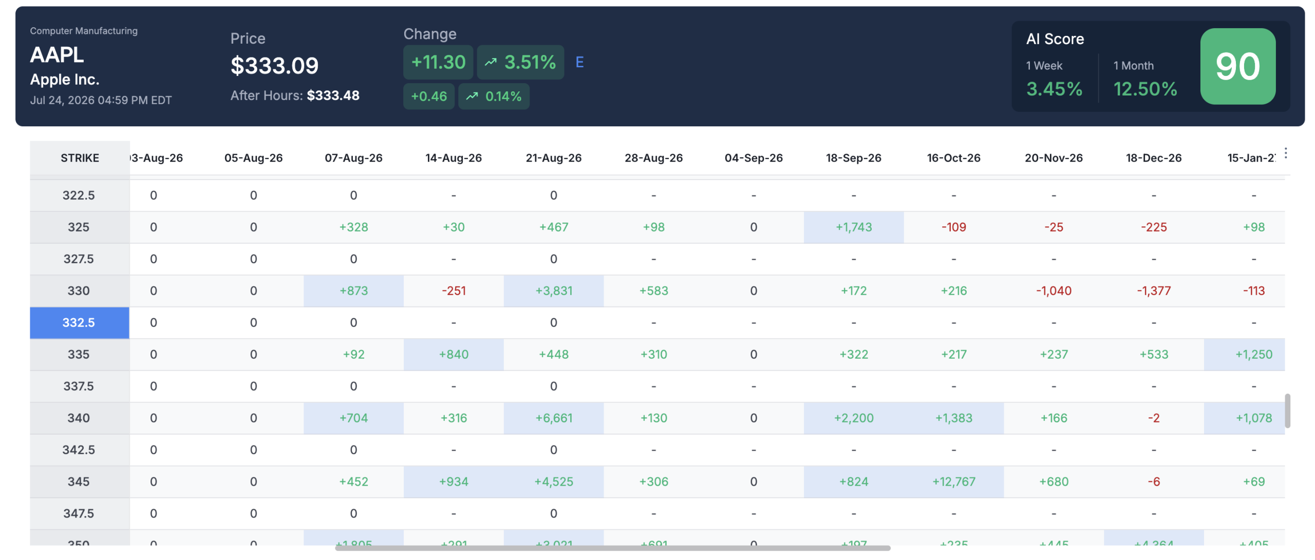Click the trending-up arrow next to 3.51%
This screenshot has height=560, width=1315.
tap(491, 62)
